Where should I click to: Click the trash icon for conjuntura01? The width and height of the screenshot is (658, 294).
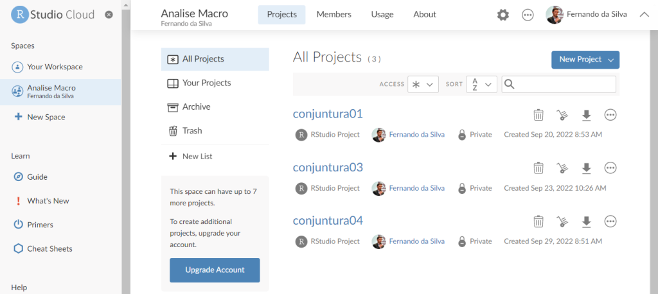coord(538,115)
